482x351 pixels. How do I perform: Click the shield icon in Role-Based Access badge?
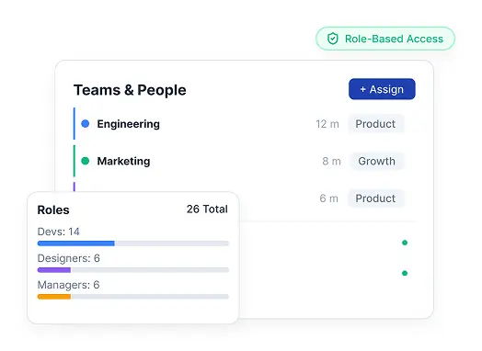(x=332, y=39)
